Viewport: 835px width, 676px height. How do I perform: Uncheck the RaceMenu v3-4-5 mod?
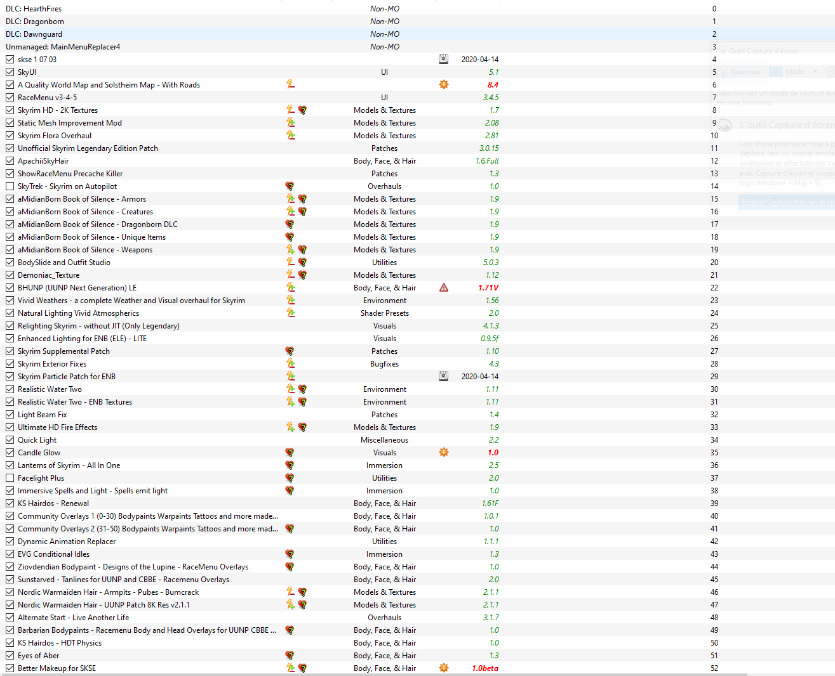pyautogui.click(x=10, y=97)
